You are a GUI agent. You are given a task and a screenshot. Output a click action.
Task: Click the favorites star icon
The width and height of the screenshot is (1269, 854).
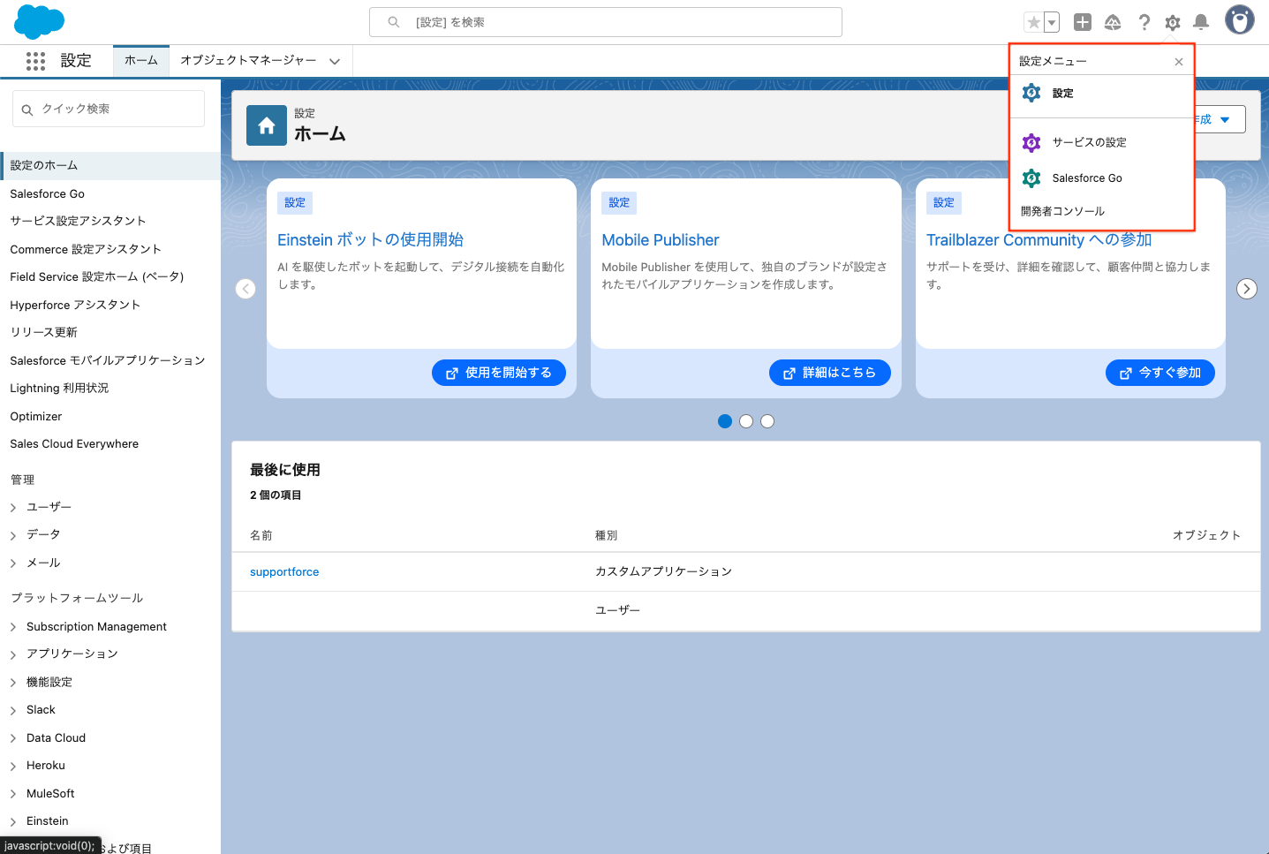pos(1035,21)
